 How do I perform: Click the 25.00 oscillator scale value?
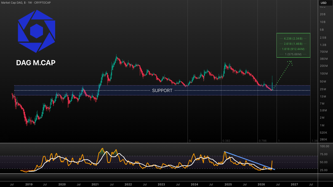click(x=324, y=170)
